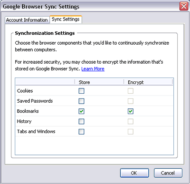Select the Bookmarks row label

click(x=28, y=111)
